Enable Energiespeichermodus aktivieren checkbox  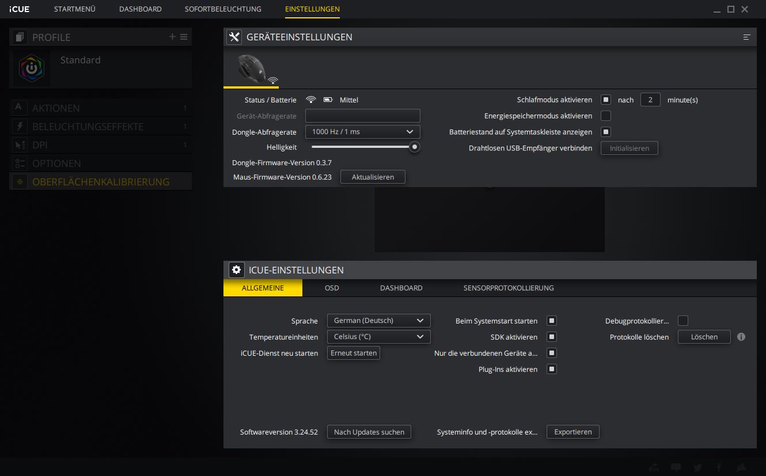point(606,116)
